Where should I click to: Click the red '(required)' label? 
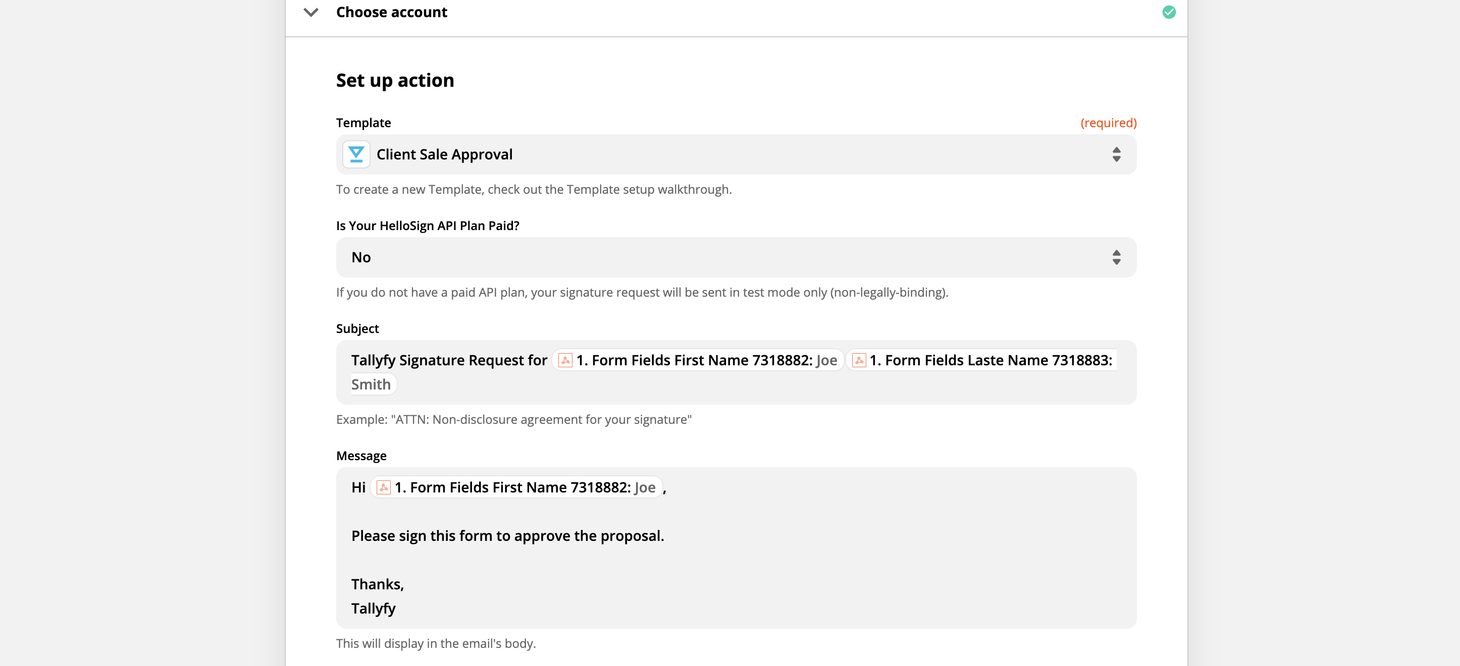(x=1108, y=123)
